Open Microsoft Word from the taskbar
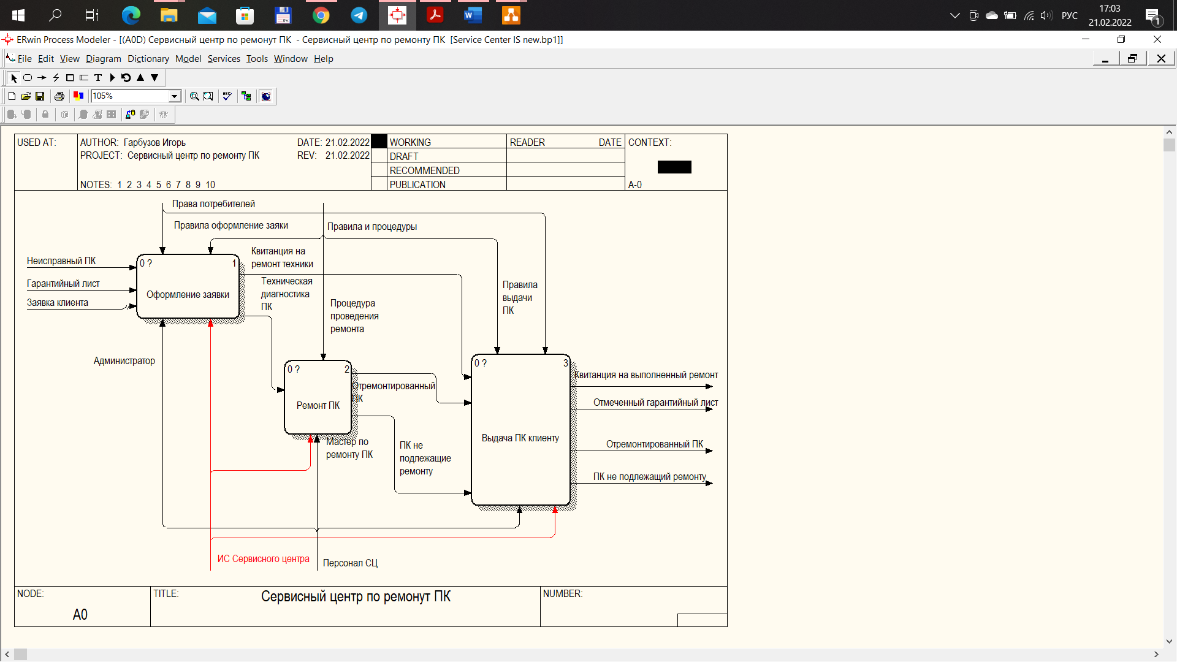 tap(473, 15)
